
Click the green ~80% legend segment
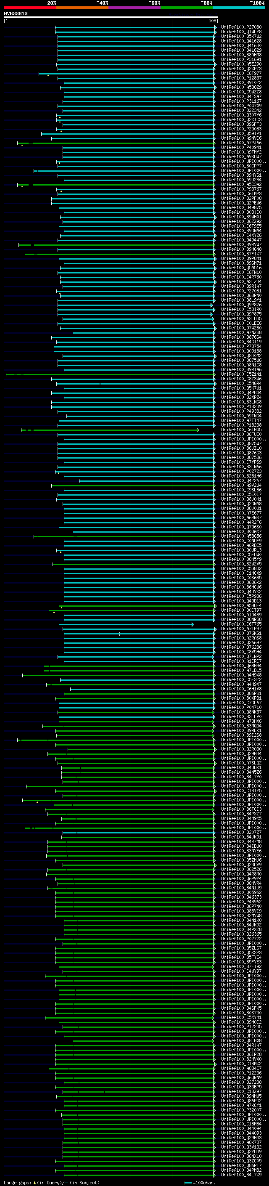(x=187, y=8)
